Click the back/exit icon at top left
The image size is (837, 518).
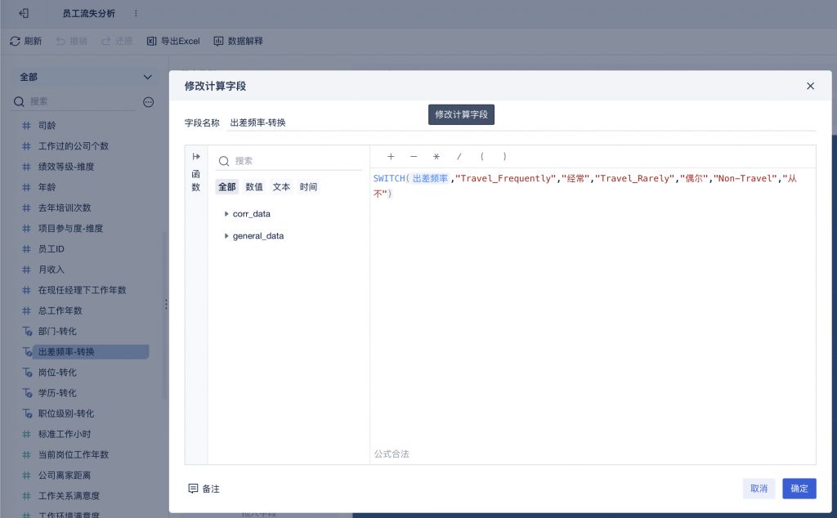pos(24,13)
